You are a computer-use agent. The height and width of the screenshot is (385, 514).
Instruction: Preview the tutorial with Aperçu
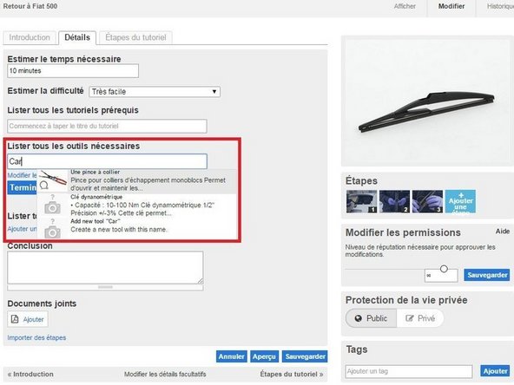(x=264, y=356)
